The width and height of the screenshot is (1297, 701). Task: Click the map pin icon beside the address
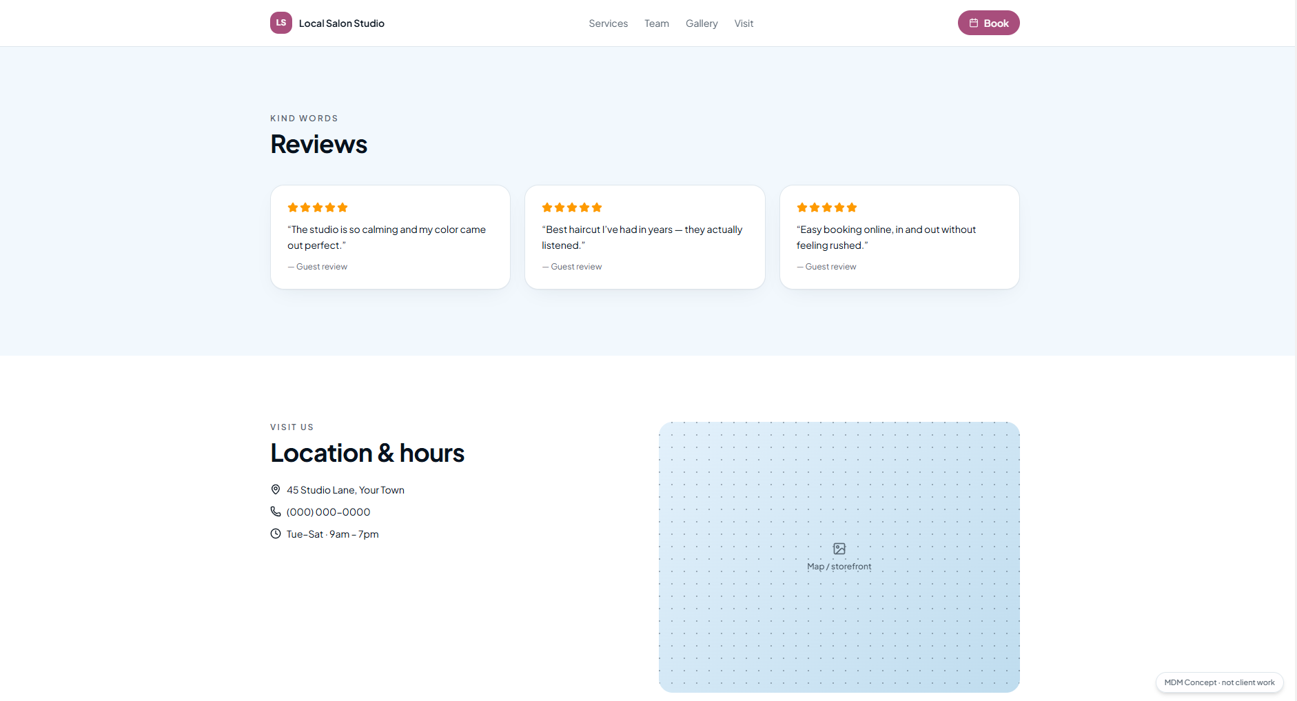(x=276, y=489)
